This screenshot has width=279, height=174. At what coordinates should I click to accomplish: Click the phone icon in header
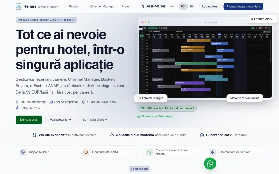144,7
